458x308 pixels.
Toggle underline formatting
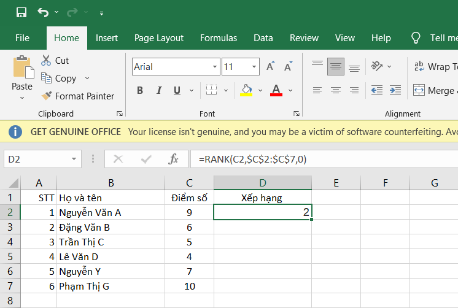(177, 91)
